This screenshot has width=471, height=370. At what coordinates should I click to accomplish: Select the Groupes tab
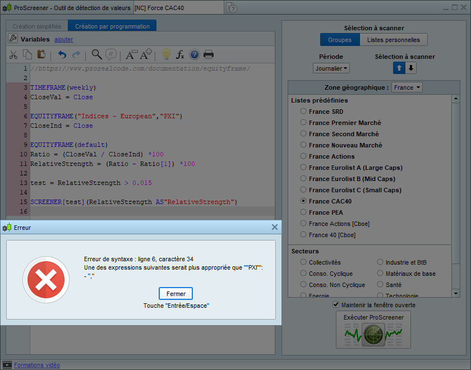(340, 40)
